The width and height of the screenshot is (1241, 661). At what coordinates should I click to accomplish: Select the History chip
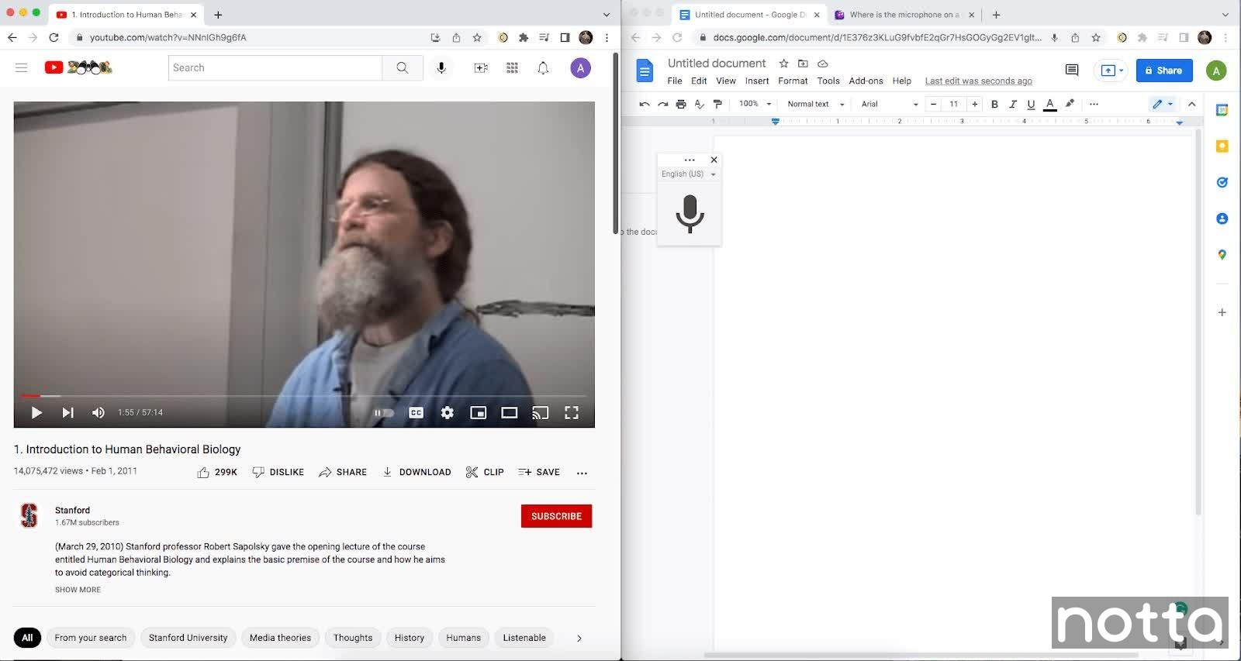coord(410,638)
